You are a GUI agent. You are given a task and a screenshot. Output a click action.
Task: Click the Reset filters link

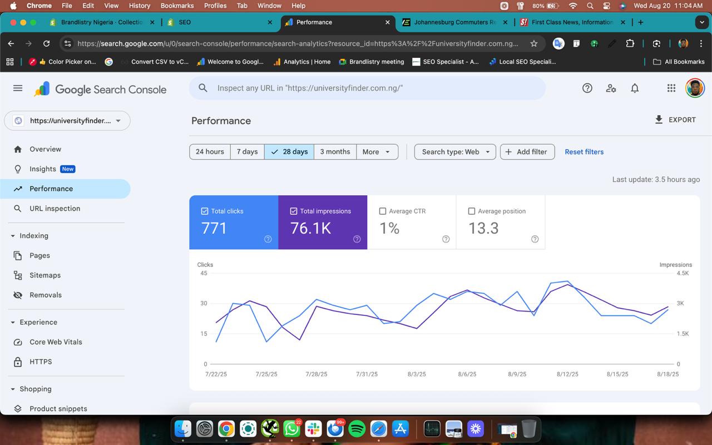(x=584, y=152)
